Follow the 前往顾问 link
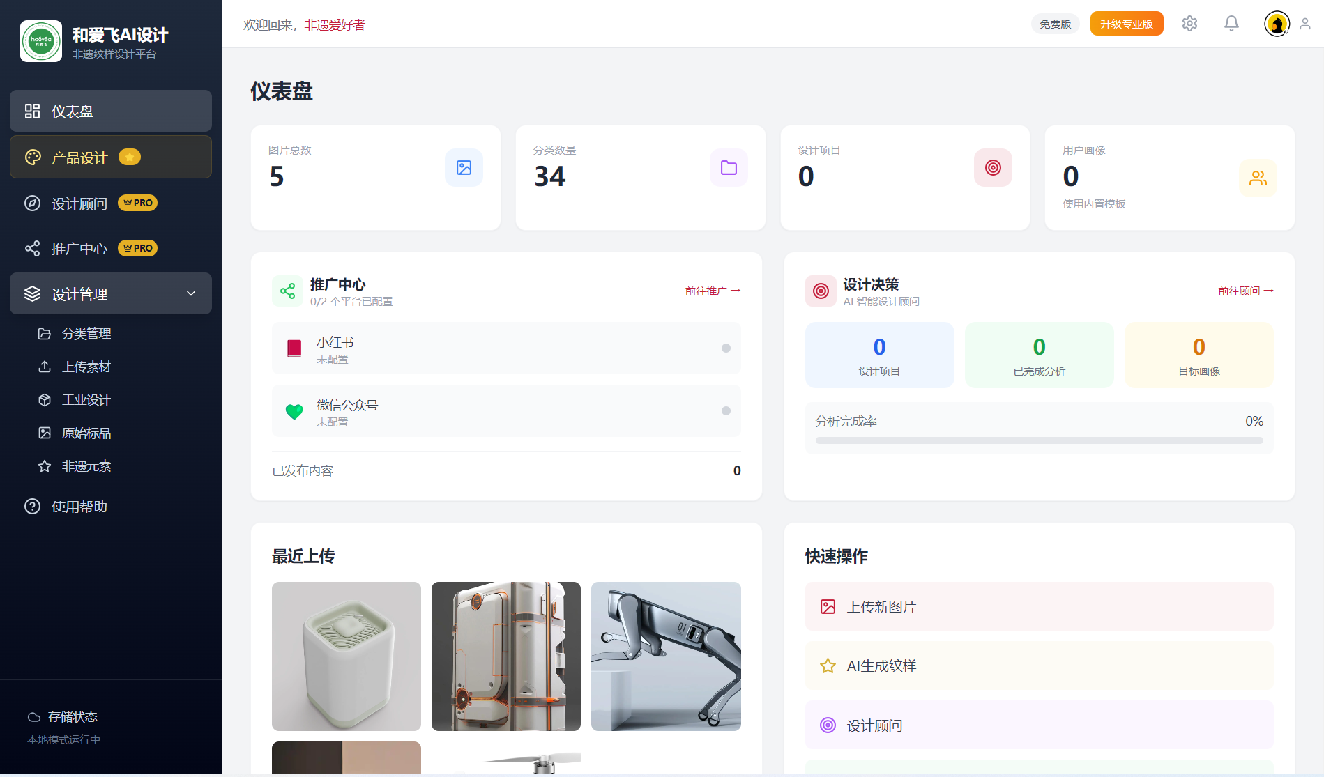 tap(1246, 291)
